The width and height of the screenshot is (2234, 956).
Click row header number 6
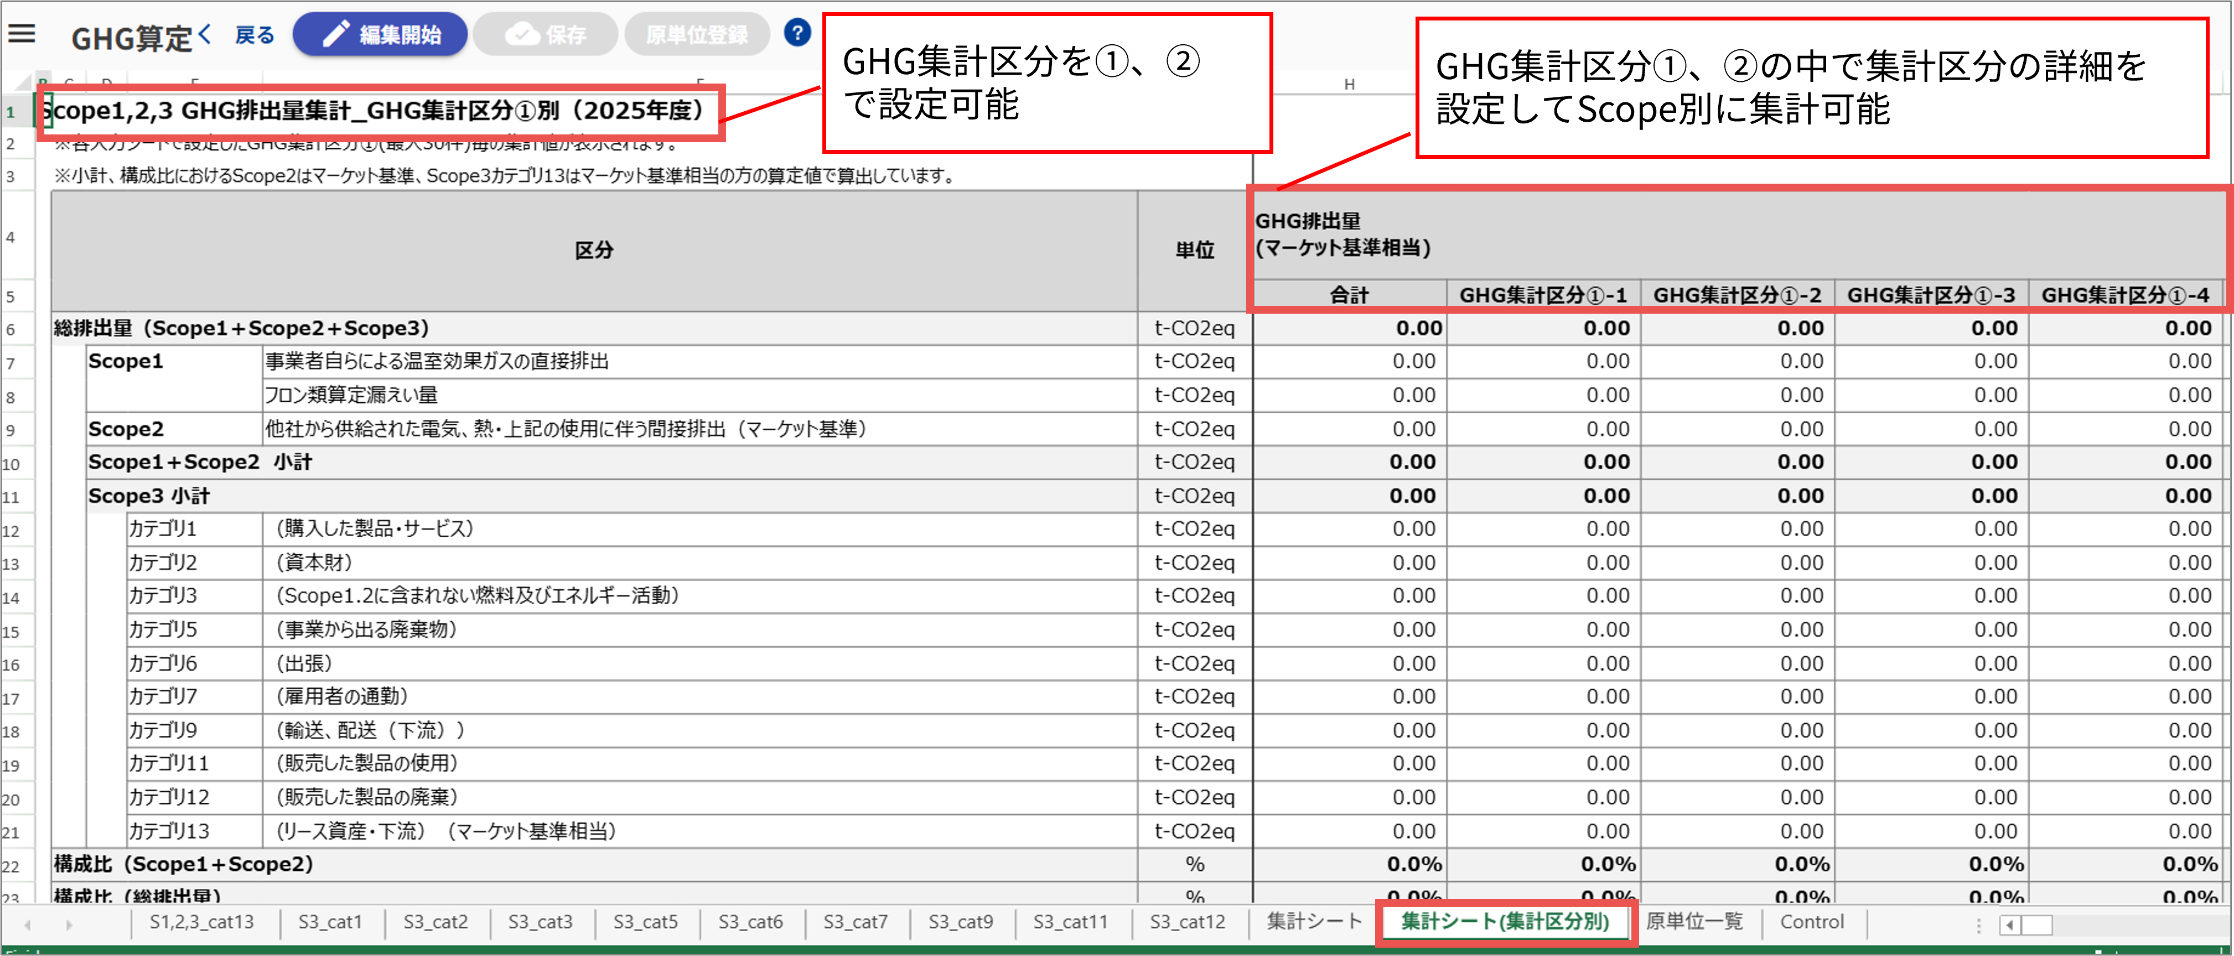[x=12, y=330]
